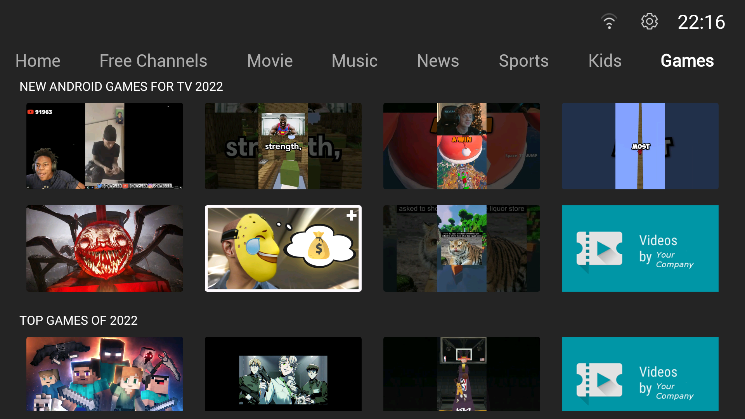
Task: Go to the Movie tab
Action: [x=270, y=61]
